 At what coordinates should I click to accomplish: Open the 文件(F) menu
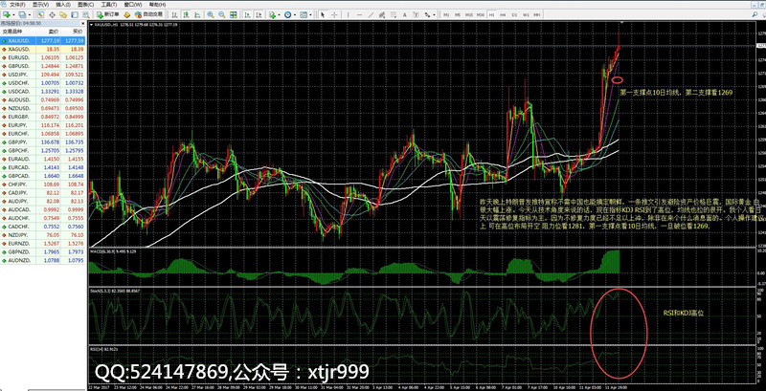(x=17, y=5)
